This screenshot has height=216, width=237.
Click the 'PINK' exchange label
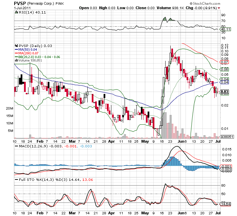tap(60, 4)
